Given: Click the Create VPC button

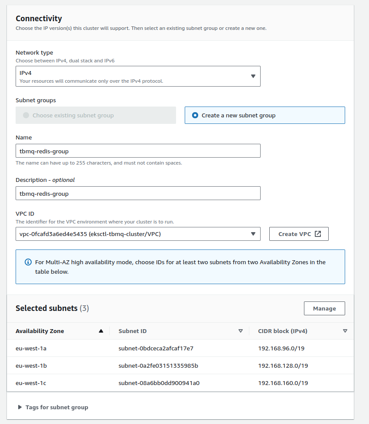Looking at the screenshot, I should 299,234.
